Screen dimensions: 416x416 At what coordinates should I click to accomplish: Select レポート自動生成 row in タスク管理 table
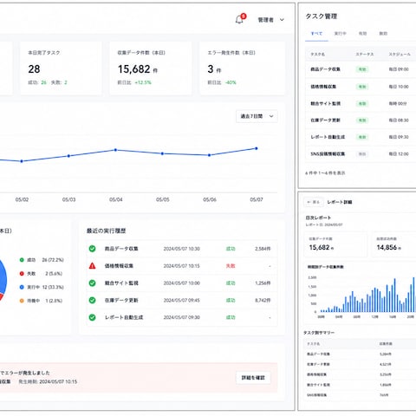tap(361, 137)
